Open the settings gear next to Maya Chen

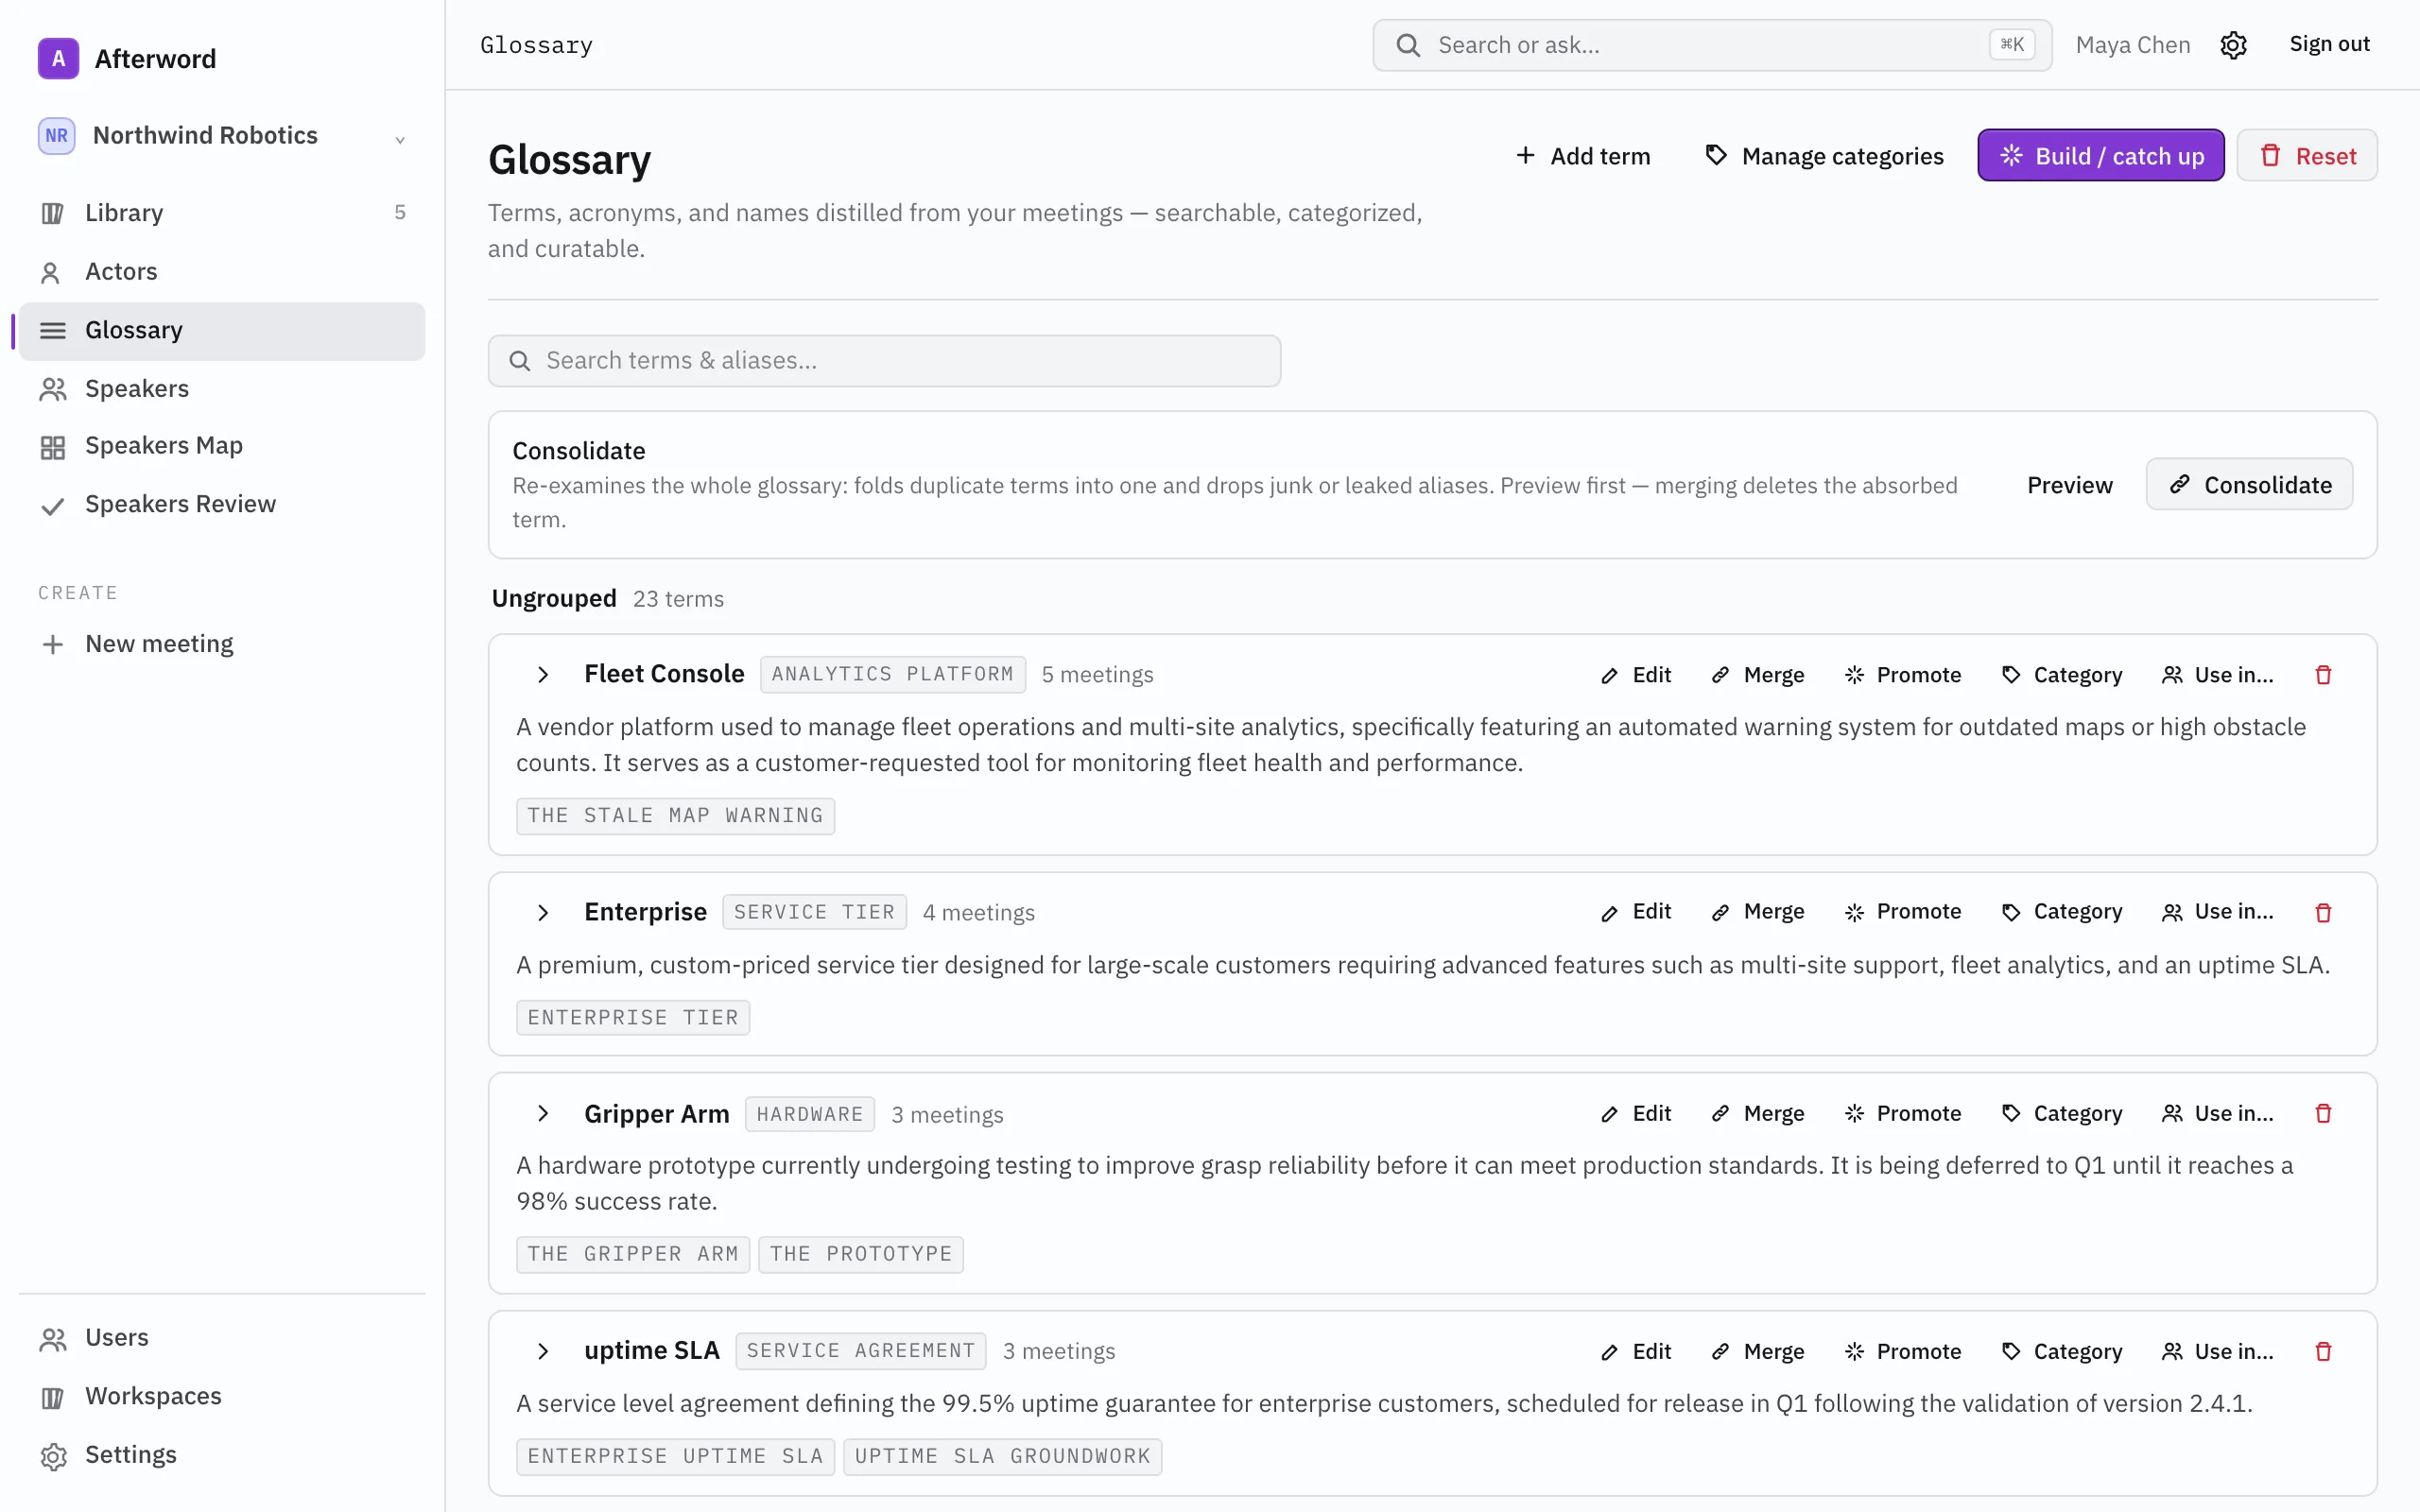point(2233,45)
